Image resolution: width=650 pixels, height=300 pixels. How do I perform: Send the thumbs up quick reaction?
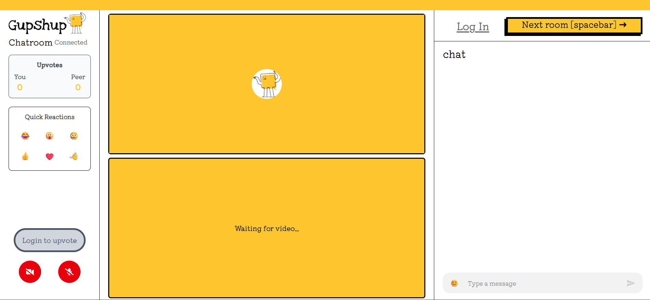[25, 157]
